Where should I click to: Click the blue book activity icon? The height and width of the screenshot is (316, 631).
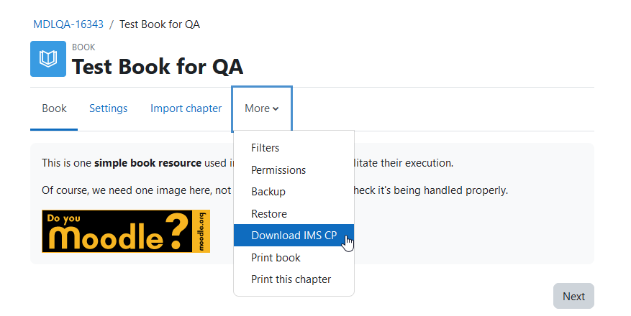(48, 59)
